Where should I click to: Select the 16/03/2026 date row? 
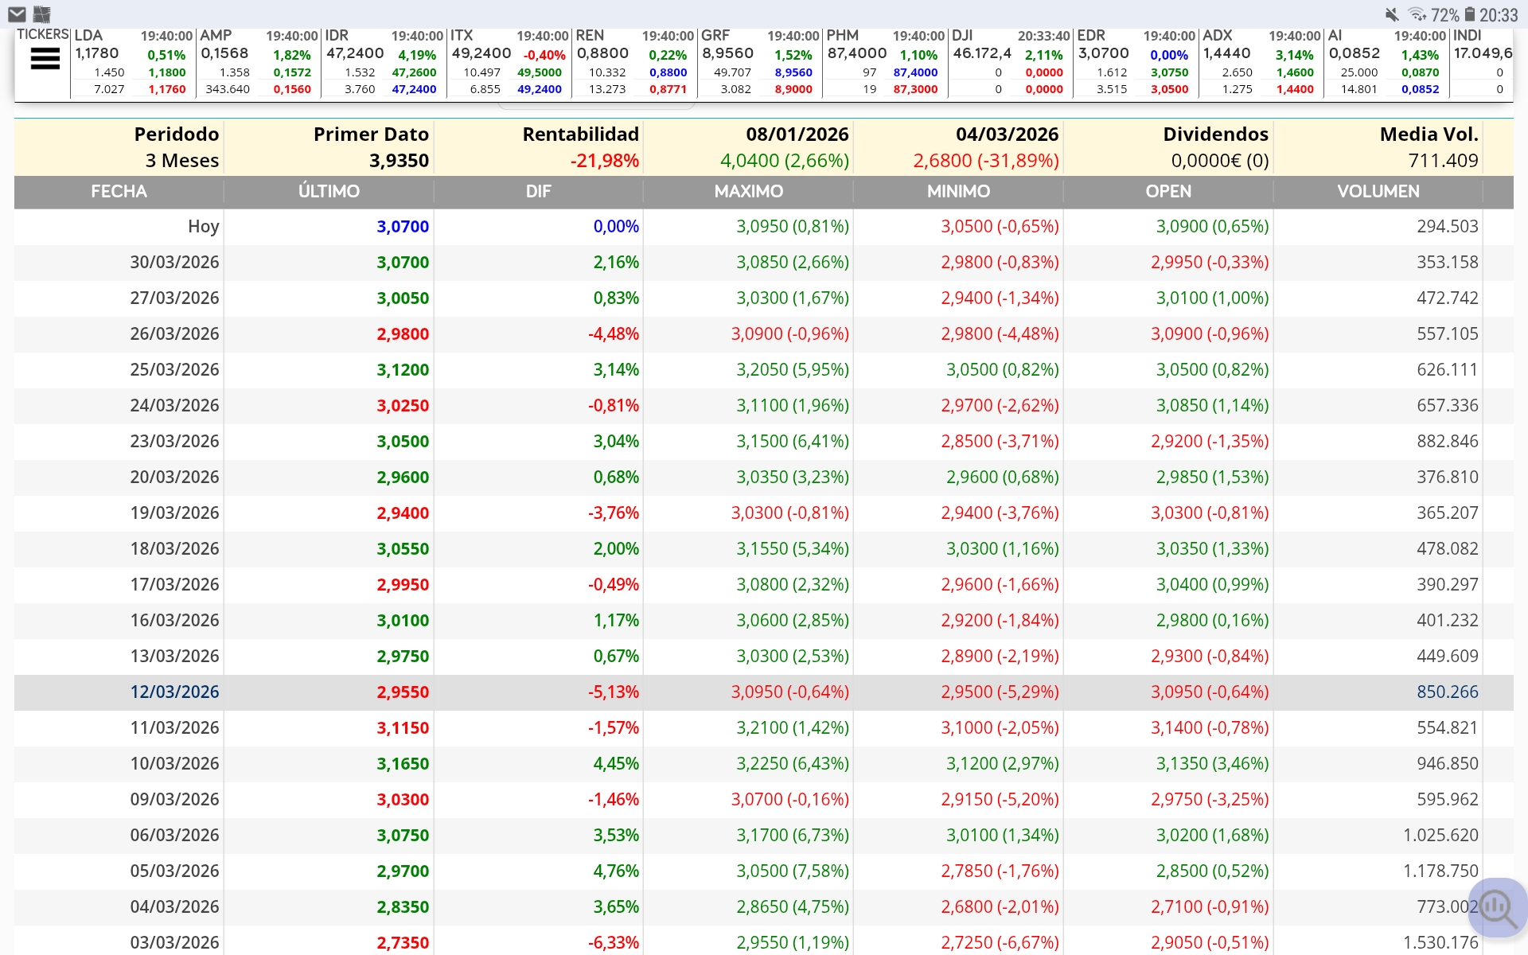(764, 621)
